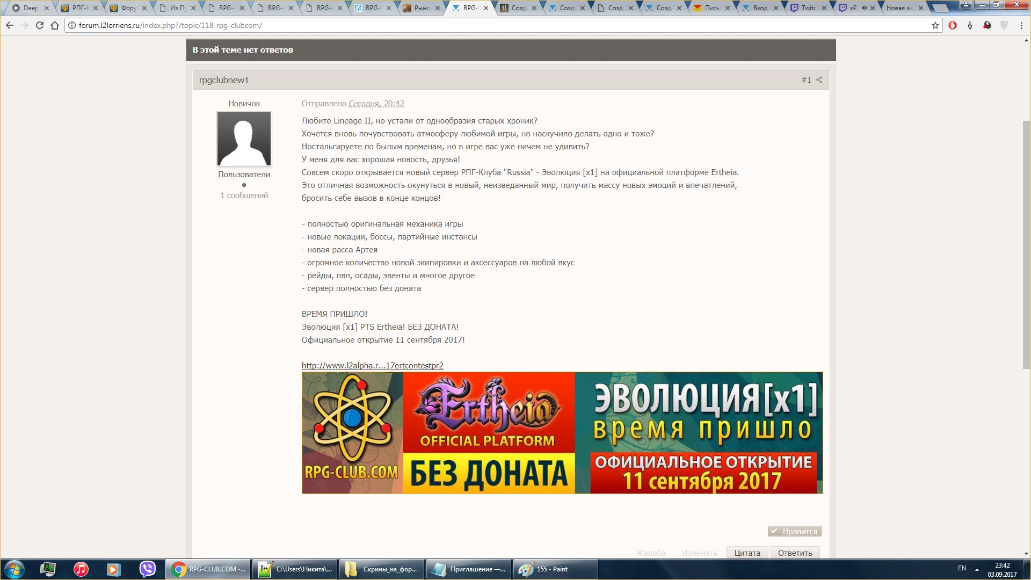Close the Twitch tab
The width and height of the screenshot is (1031, 580).
point(824,8)
